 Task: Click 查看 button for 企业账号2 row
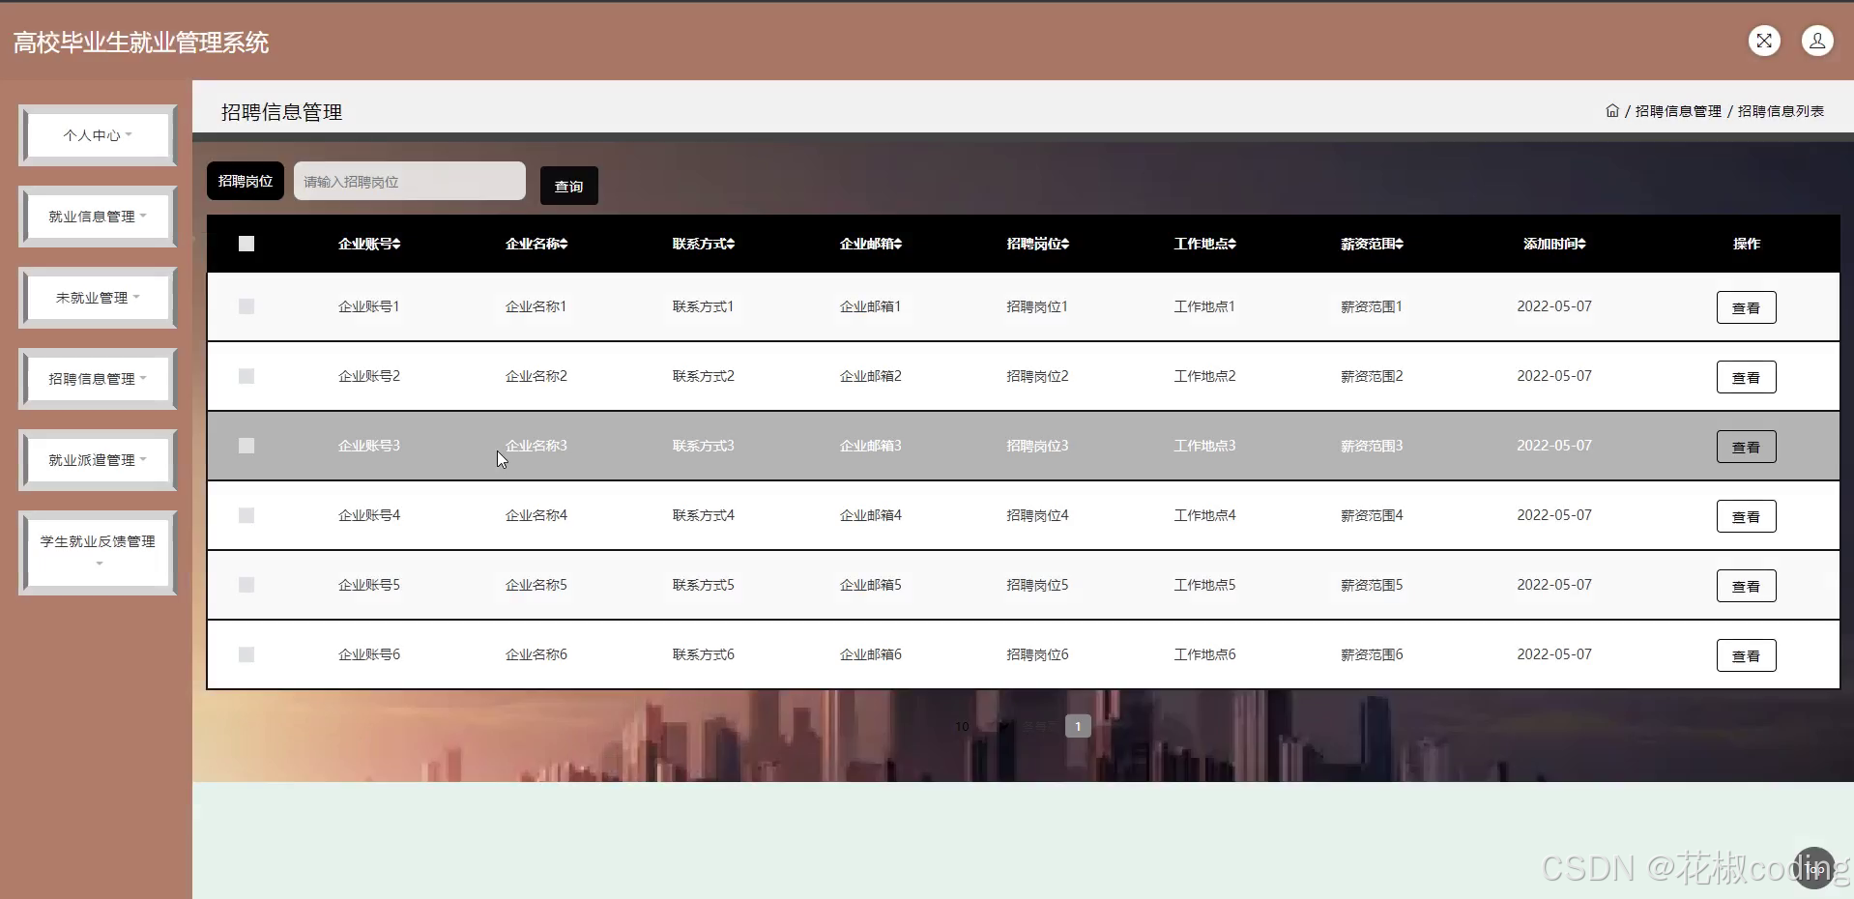(x=1746, y=377)
